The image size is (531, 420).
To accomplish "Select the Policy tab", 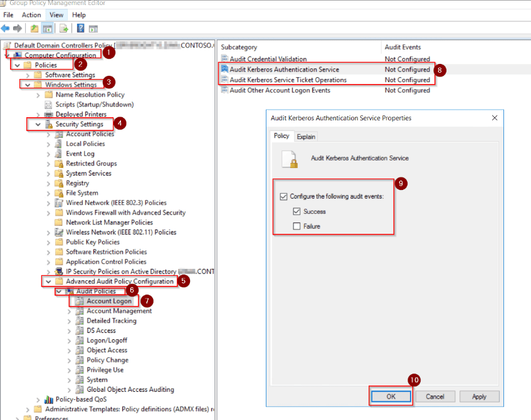I will (281, 136).
